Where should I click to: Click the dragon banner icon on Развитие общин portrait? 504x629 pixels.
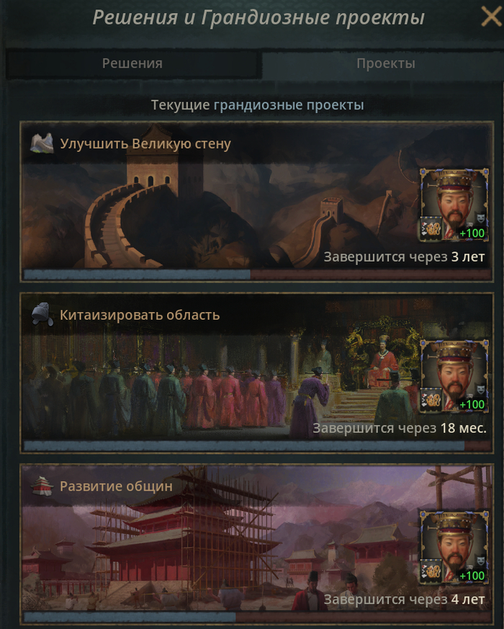(431, 571)
